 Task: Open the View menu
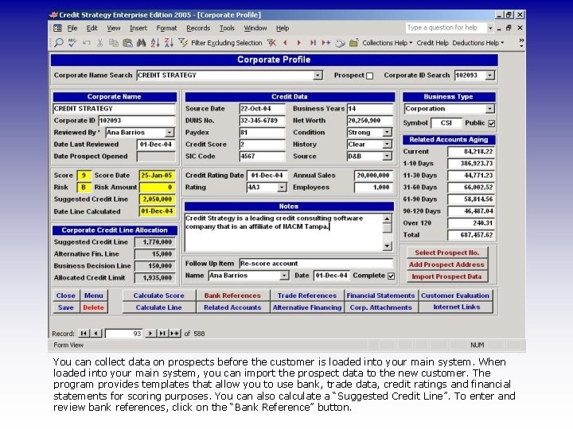pos(114,28)
